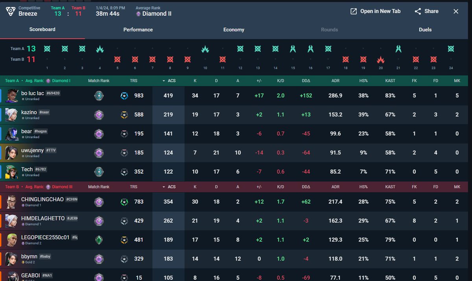The width and height of the screenshot is (472, 281).
Task: Click uwujenny match rank badge
Action: (99, 153)
